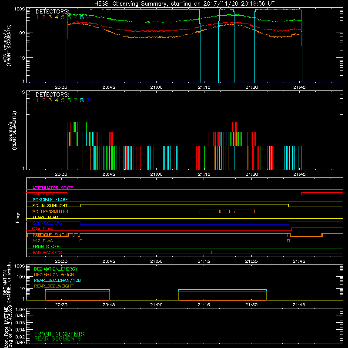Click the BAD_PACKETS flag label
Image resolution: width=348 pixels, height=348 pixels.
click(x=47, y=252)
